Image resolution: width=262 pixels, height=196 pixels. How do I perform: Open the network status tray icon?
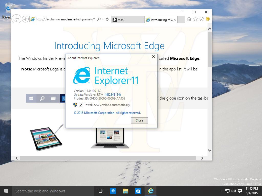pyautogui.click(x=227, y=191)
